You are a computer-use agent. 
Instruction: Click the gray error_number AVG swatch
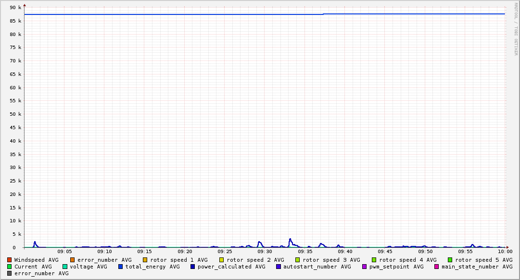pos(10,273)
